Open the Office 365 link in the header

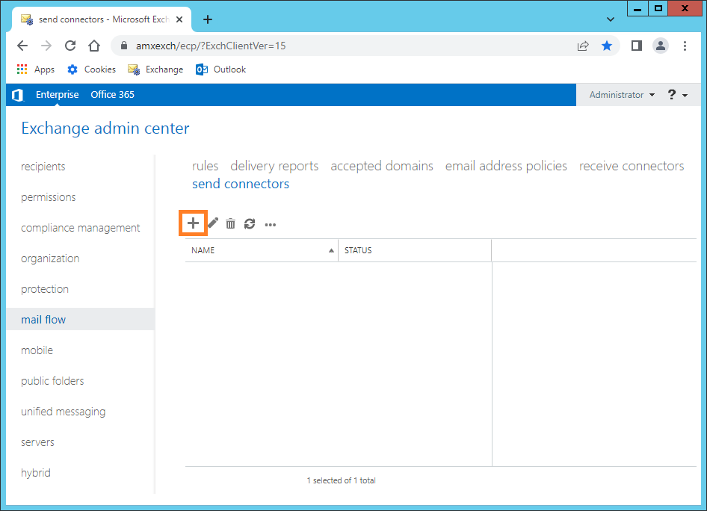(112, 95)
